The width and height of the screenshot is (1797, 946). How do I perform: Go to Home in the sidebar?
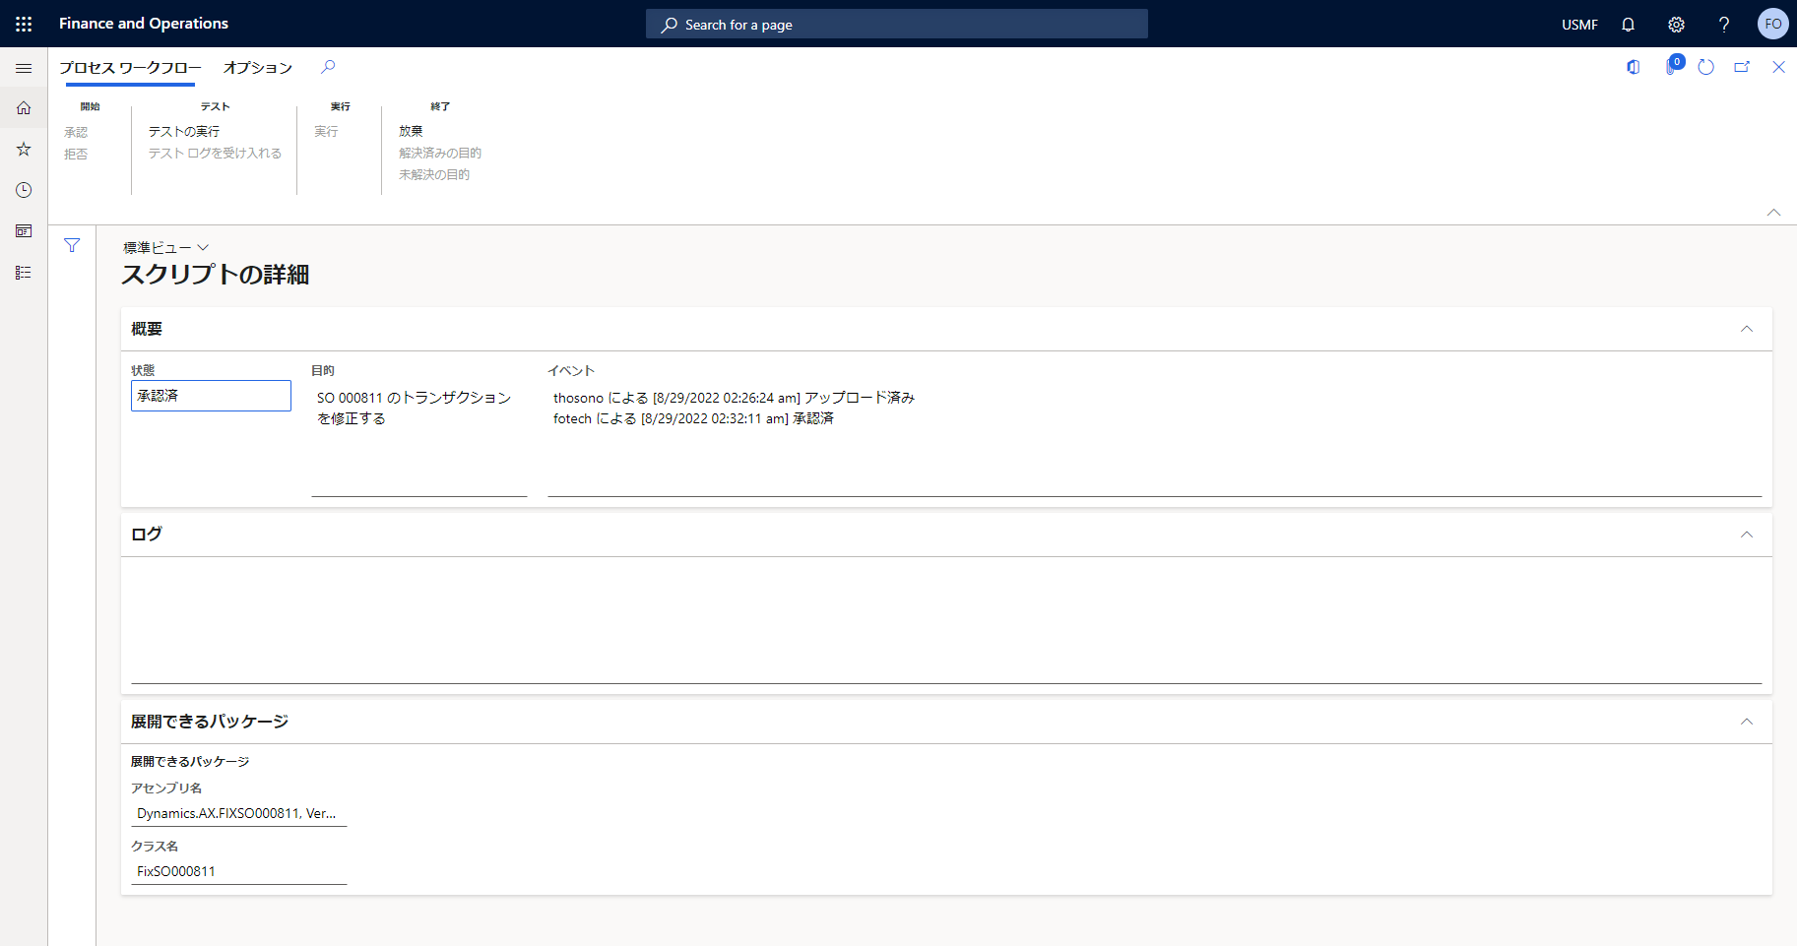click(24, 108)
